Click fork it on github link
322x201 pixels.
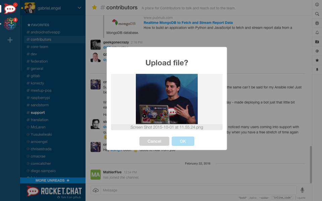pyautogui.click(x=69, y=197)
